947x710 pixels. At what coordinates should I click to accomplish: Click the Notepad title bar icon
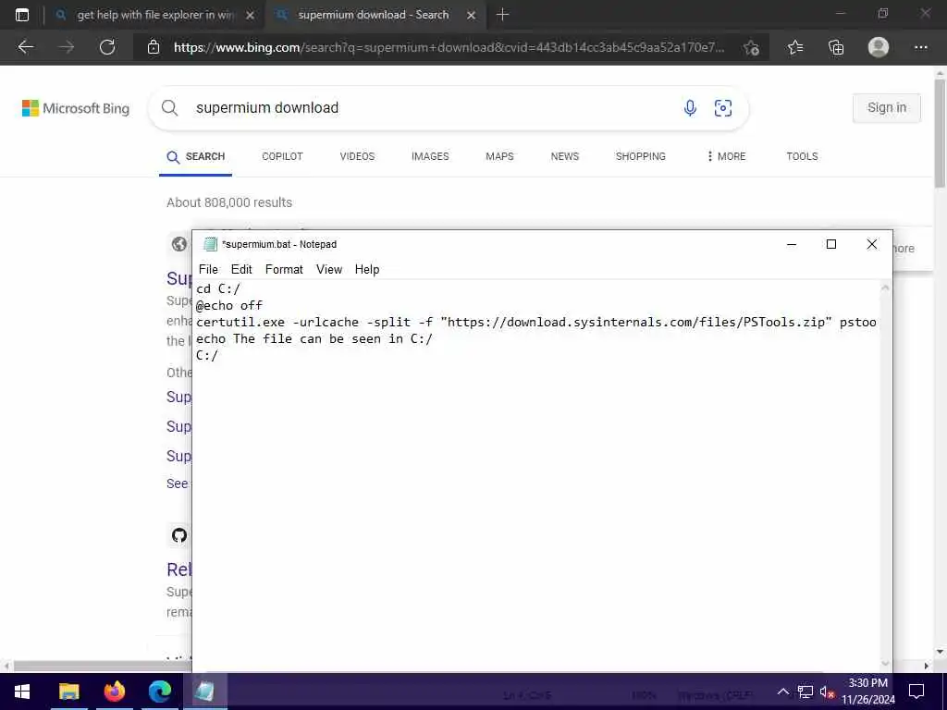[x=210, y=244]
